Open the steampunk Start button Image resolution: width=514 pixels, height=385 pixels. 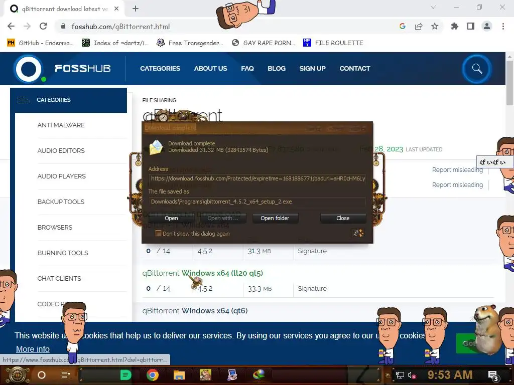17,375
